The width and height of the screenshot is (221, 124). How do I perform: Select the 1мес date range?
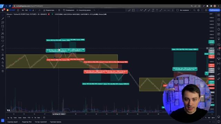point(15,118)
